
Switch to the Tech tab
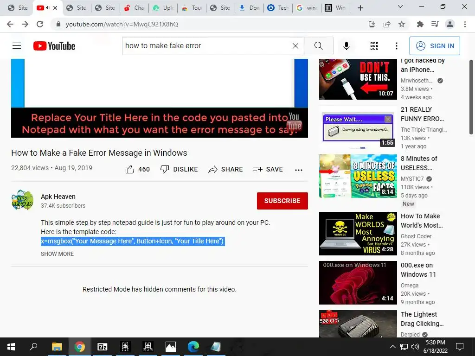(278, 8)
